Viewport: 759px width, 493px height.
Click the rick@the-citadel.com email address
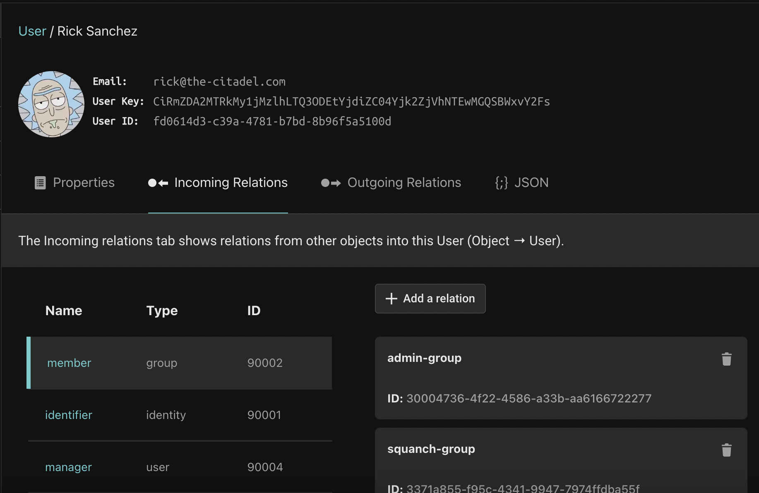click(219, 82)
